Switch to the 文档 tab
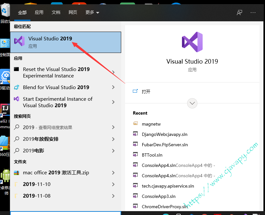265x215 pixels. tap(56, 12)
